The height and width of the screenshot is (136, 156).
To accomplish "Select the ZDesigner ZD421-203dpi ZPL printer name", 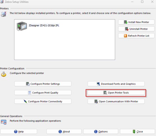I will click(x=44, y=25).
